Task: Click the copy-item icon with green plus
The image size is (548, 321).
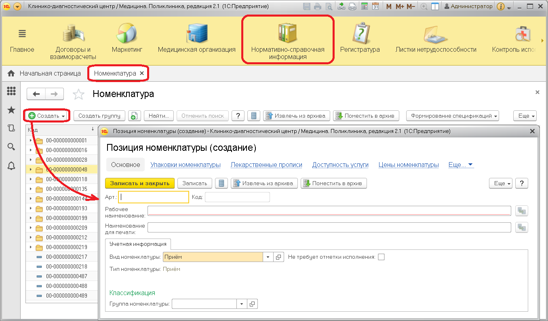Action: pos(135,116)
